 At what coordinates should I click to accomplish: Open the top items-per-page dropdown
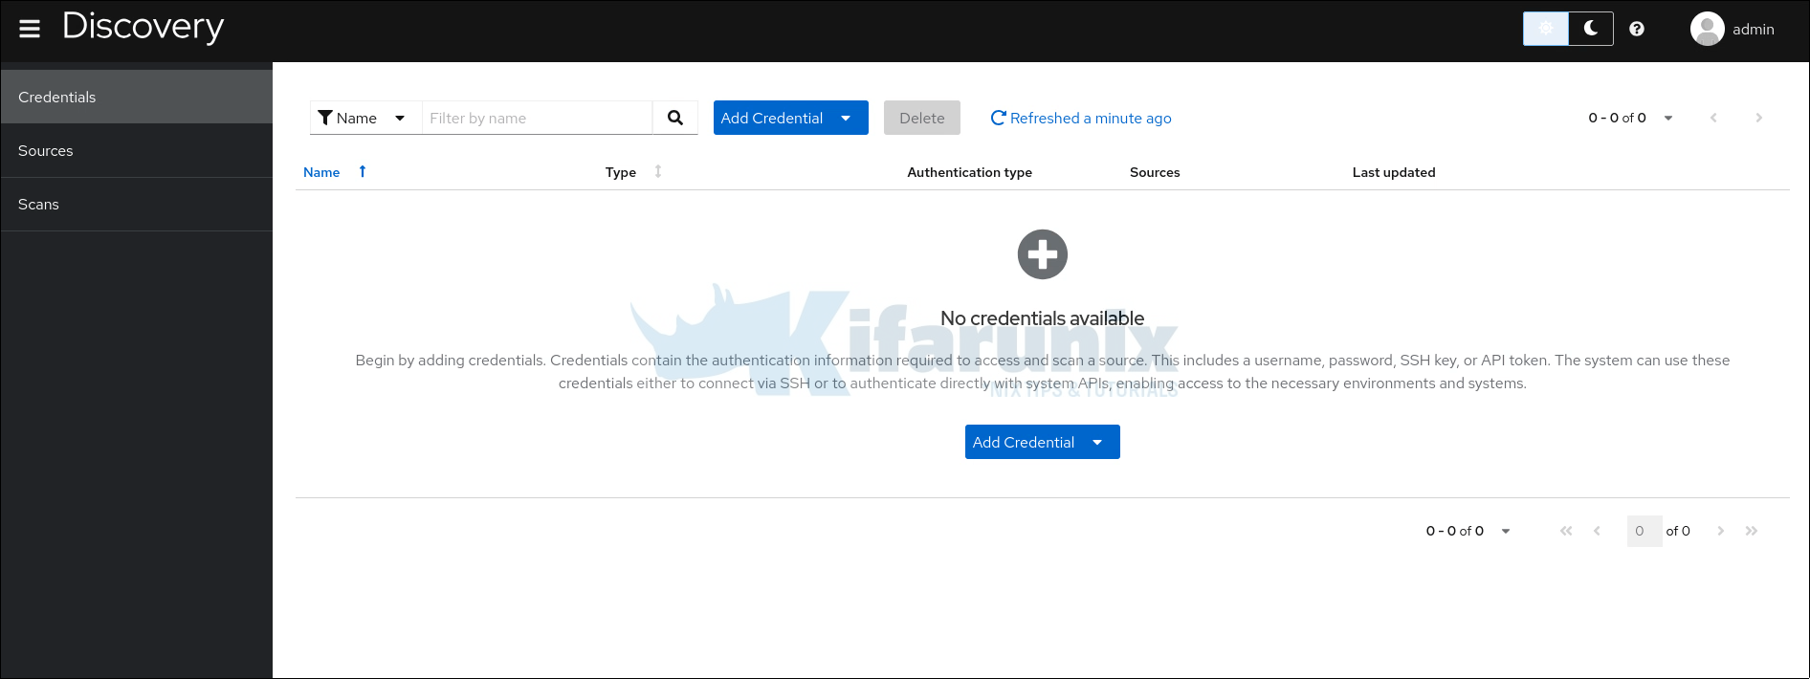[x=1667, y=118]
